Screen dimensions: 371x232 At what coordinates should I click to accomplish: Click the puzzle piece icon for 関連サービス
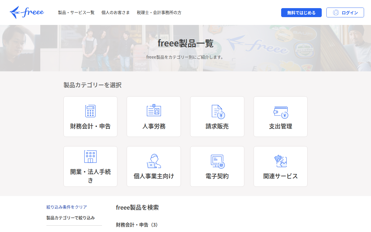(281, 161)
